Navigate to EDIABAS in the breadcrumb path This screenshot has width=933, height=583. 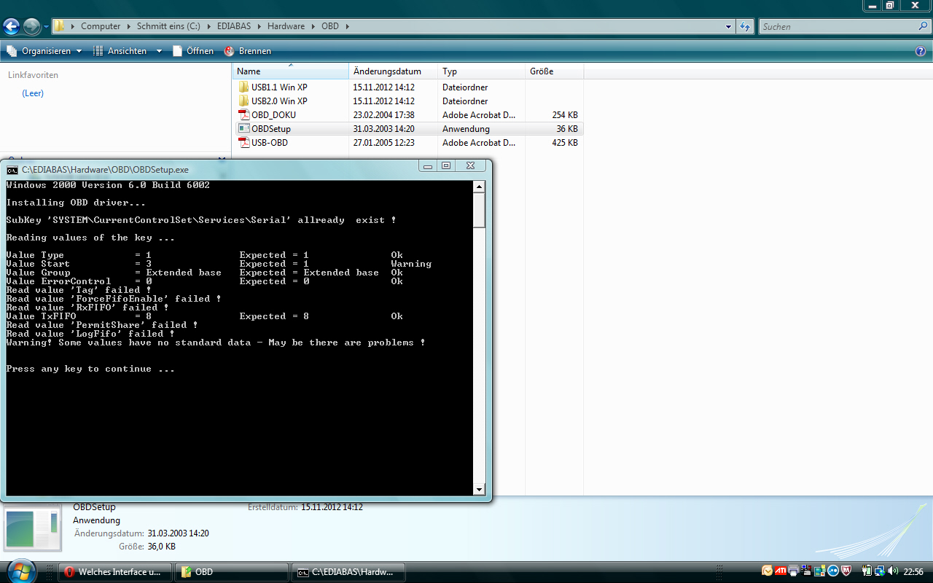[x=234, y=26]
